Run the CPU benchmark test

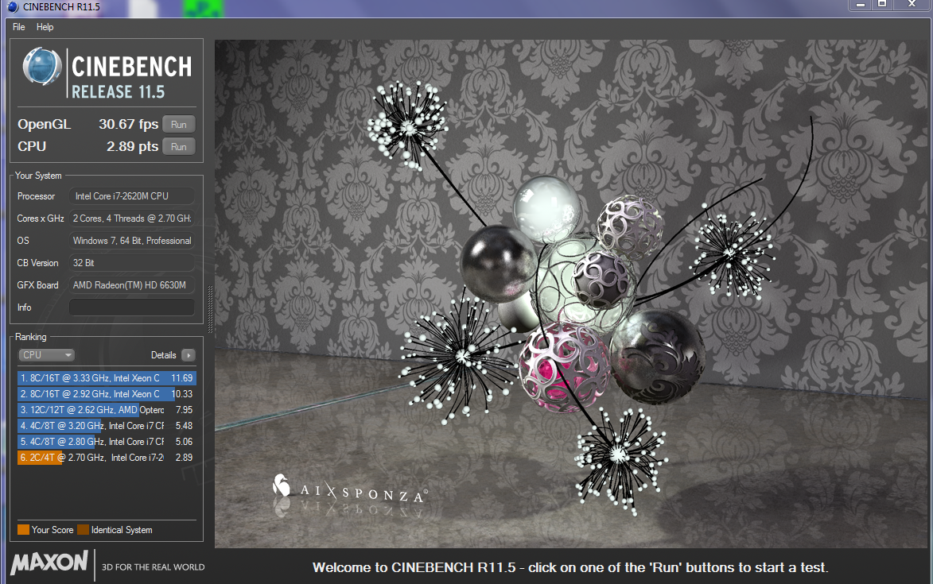tap(178, 147)
